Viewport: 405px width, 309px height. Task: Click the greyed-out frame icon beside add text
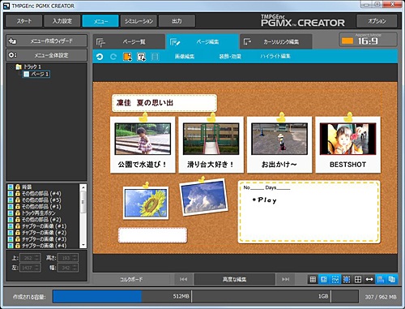[155, 57]
